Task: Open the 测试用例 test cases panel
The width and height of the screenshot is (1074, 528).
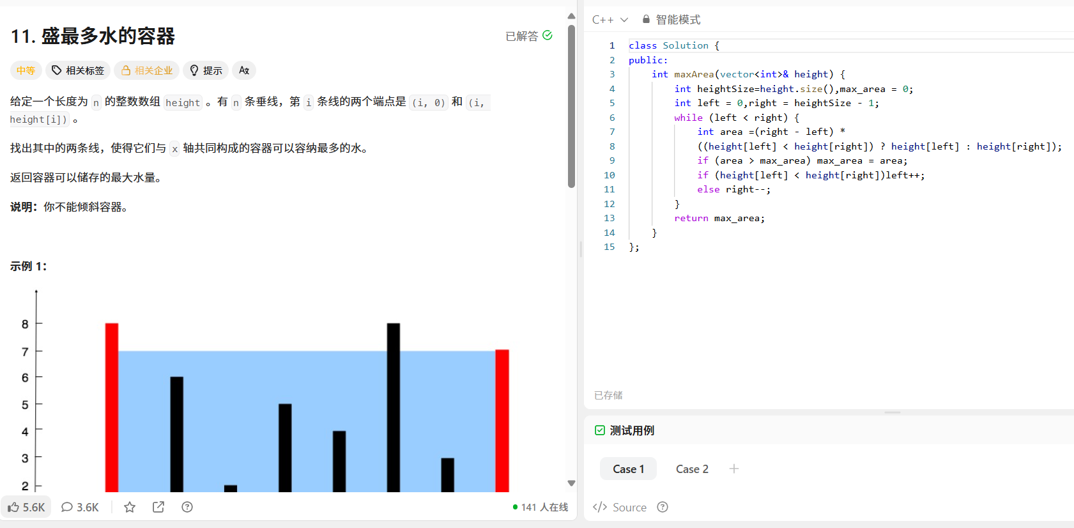Action: click(624, 430)
